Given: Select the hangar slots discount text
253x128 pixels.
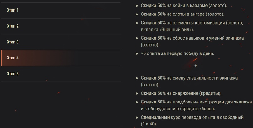Looking at the screenshot, I should click(182, 14).
